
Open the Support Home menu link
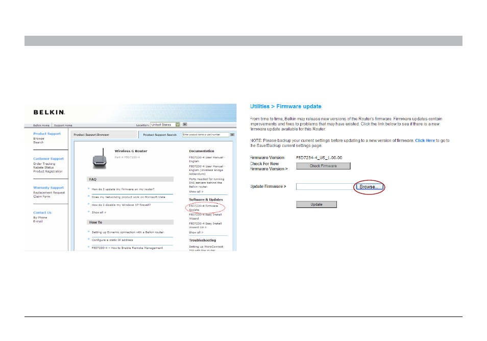coord(63,126)
